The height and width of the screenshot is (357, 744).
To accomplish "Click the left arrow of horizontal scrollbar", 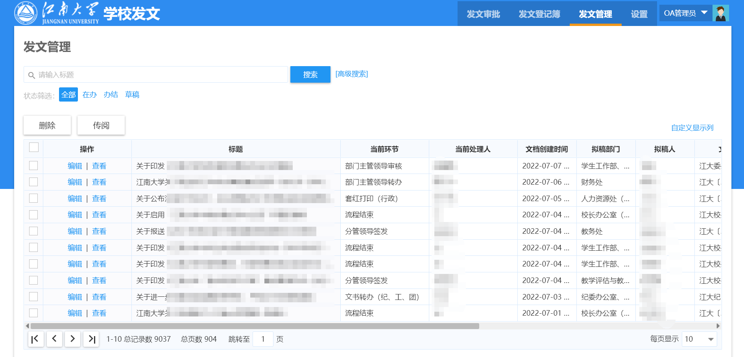I will 27,326.
